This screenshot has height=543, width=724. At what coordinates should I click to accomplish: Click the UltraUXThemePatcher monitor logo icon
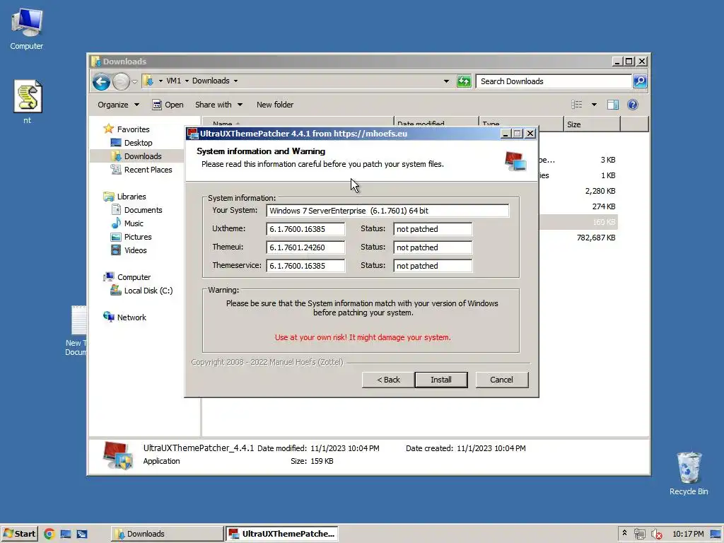(x=515, y=160)
